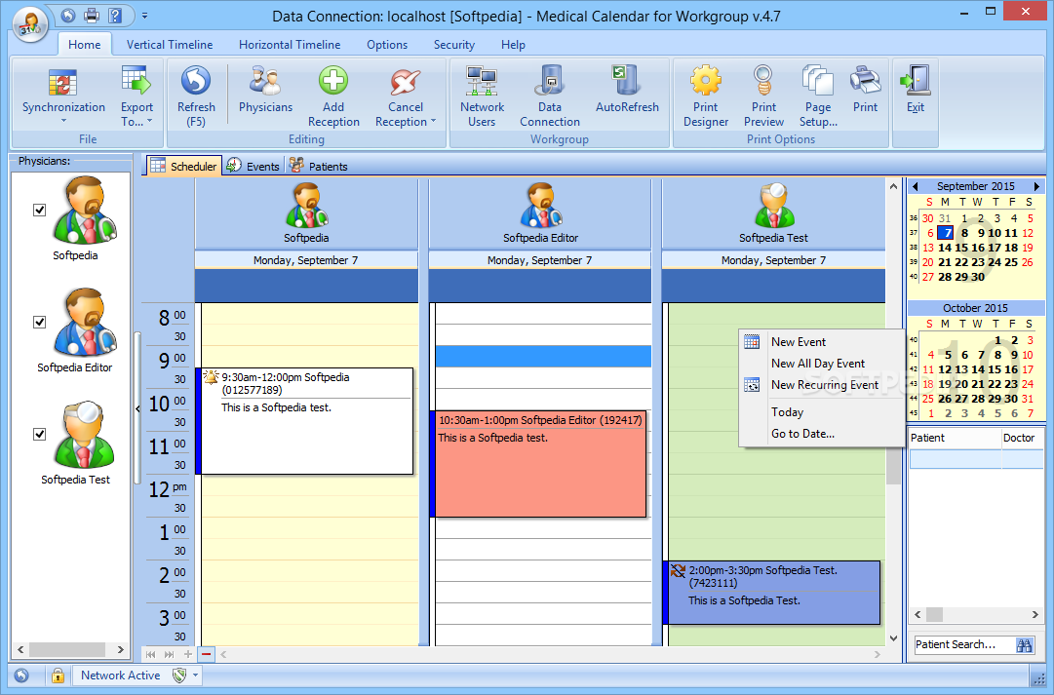Switch to the Patients tab
This screenshot has width=1054, height=695.
[x=319, y=166]
